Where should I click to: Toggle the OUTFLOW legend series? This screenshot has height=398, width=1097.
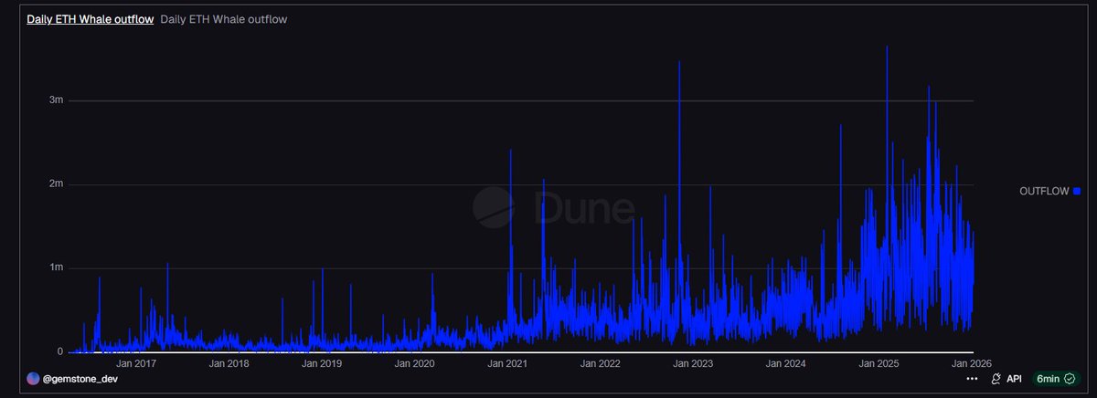coord(1049,191)
